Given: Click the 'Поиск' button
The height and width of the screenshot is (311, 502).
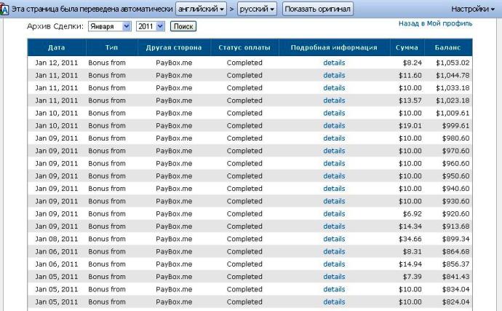Looking at the screenshot, I should point(183,26).
